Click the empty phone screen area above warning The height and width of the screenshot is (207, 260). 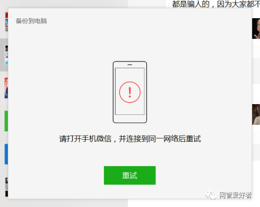(x=130, y=75)
